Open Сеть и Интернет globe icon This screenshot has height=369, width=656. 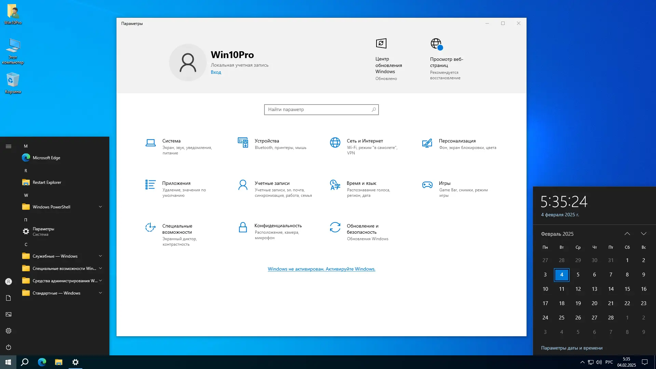coord(335,142)
